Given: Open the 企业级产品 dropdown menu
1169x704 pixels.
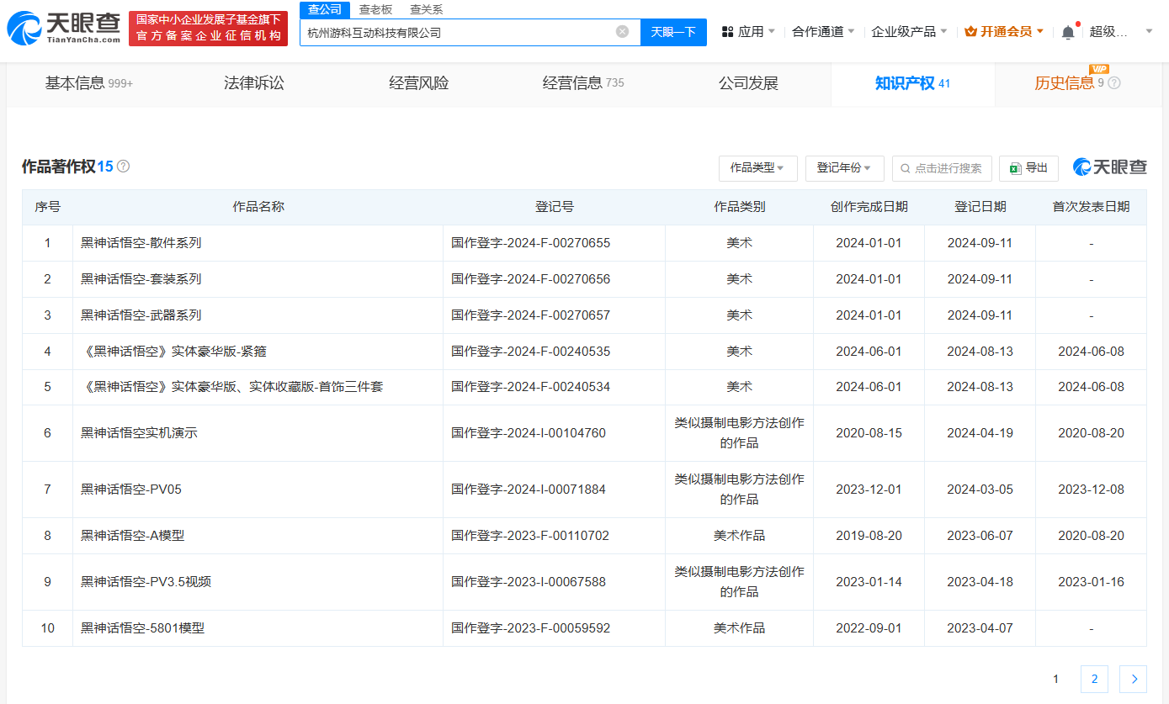Looking at the screenshot, I should pos(909,32).
